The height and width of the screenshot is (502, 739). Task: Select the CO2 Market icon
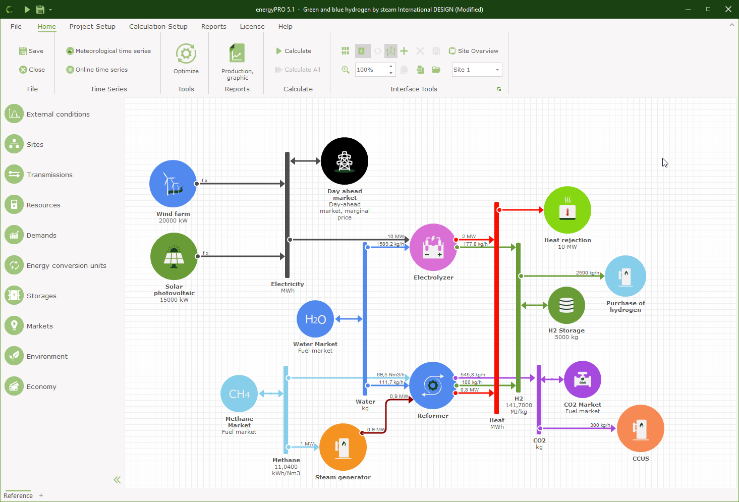click(x=583, y=379)
